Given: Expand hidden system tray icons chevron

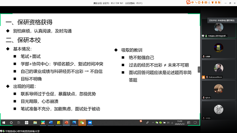Looking at the screenshot, I should point(153,123).
